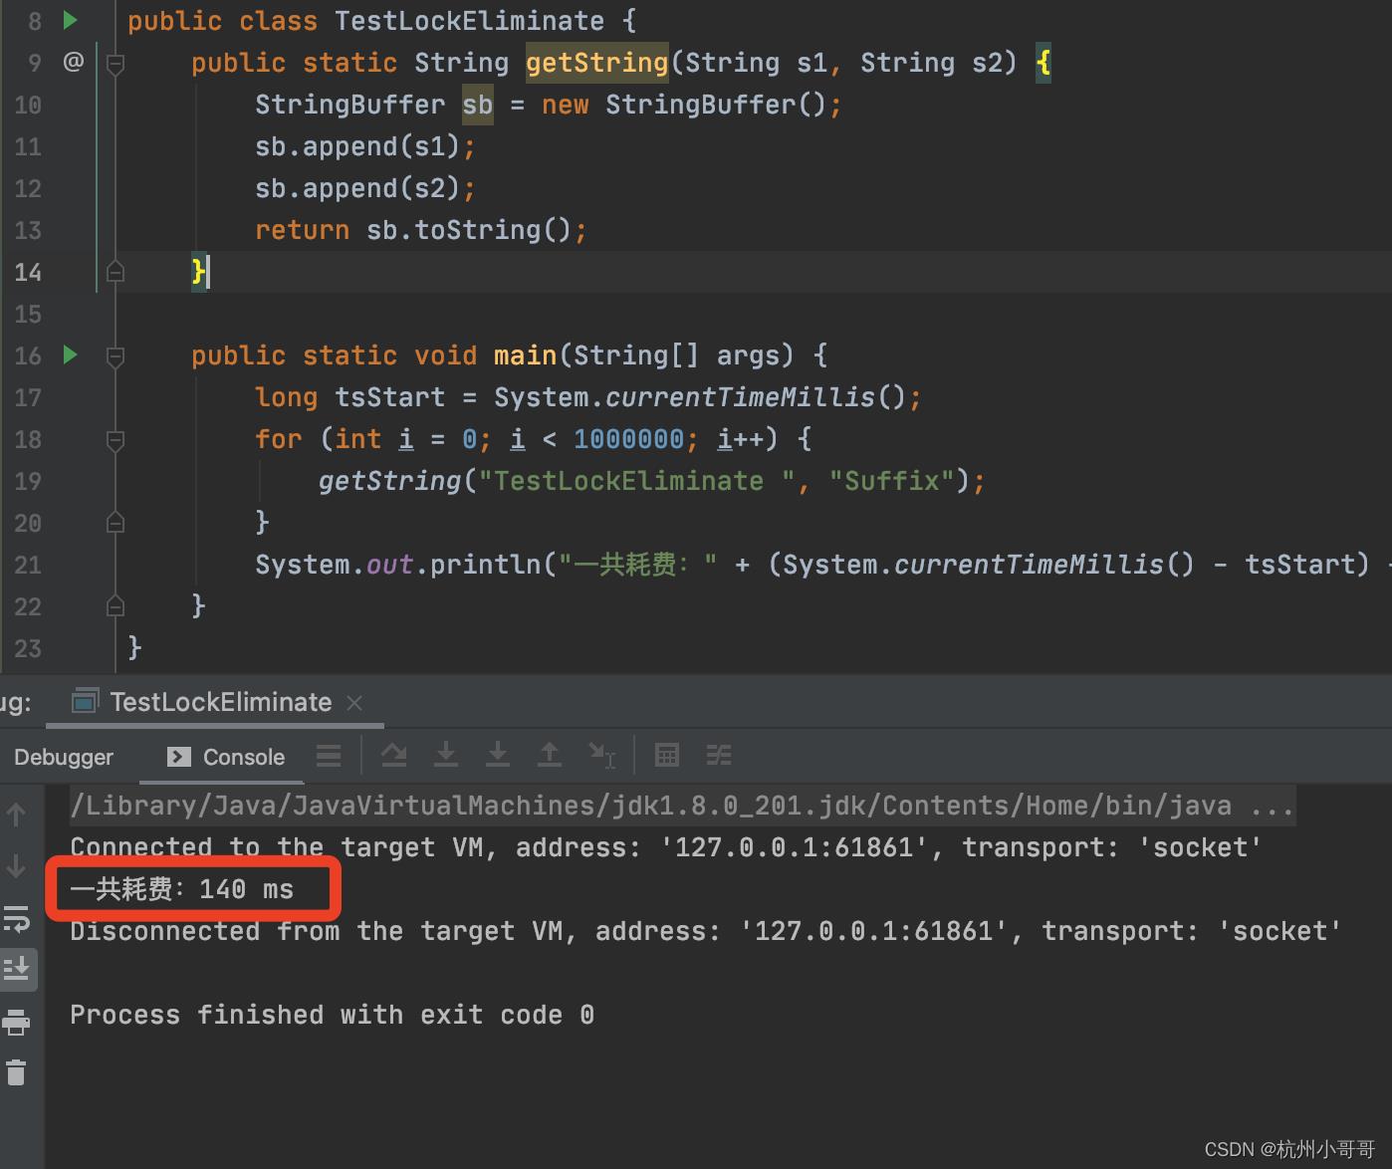Click the 'main' method name on line 16
Image resolution: width=1392 pixels, height=1169 pixels.
(526, 355)
